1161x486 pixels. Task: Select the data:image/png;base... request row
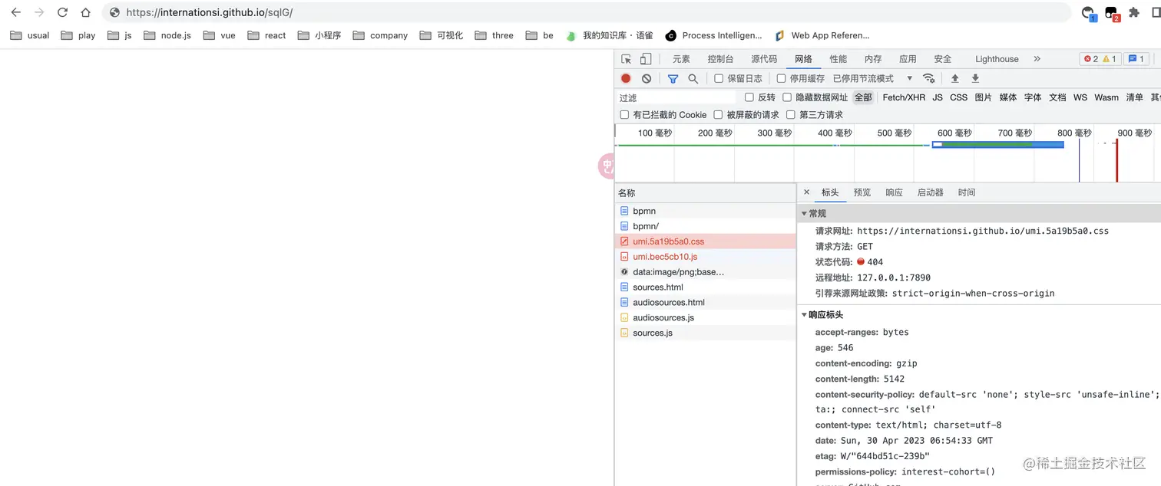(x=706, y=272)
